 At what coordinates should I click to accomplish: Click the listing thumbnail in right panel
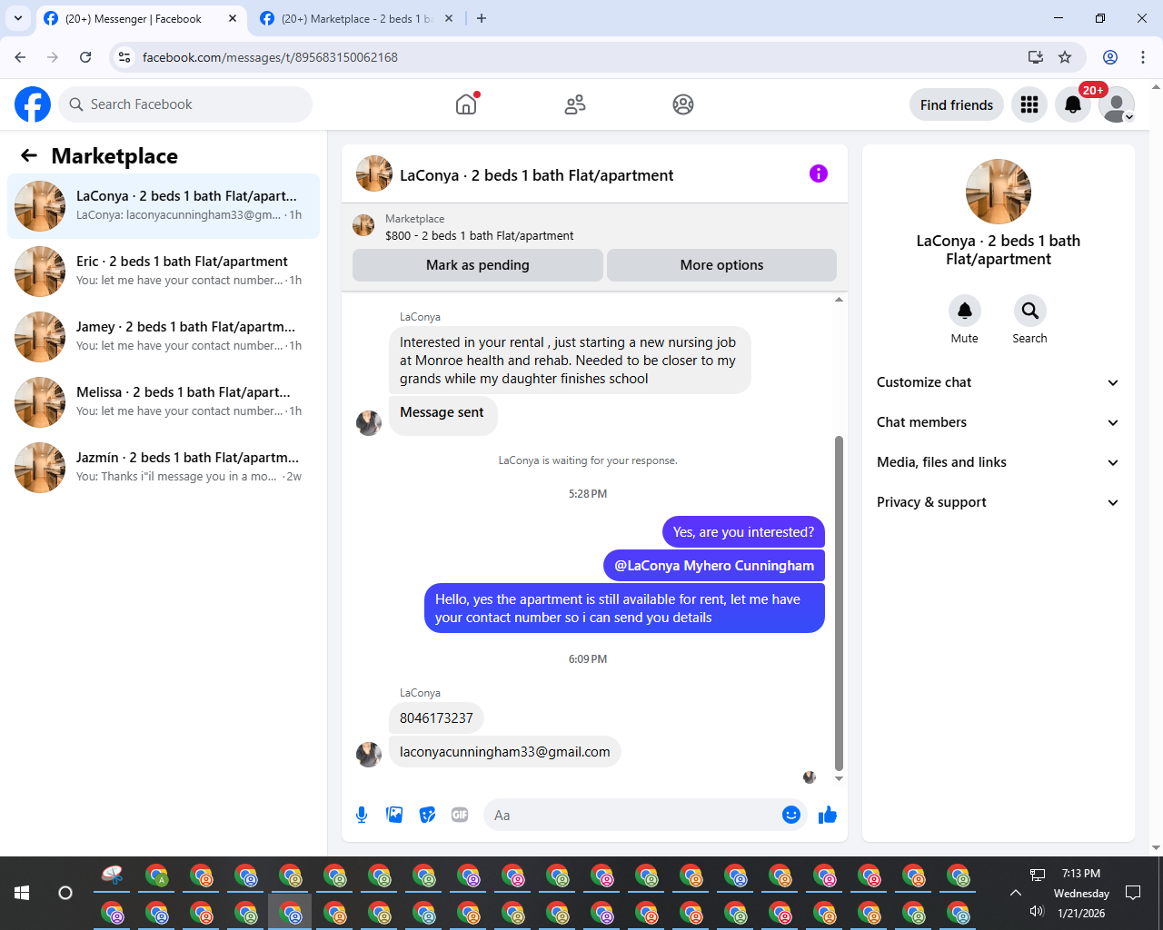pyautogui.click(x=999, y=192)
